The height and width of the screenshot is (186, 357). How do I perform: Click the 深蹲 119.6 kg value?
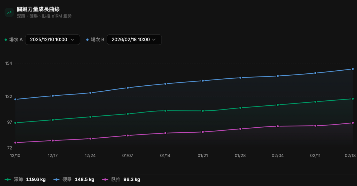36,180
